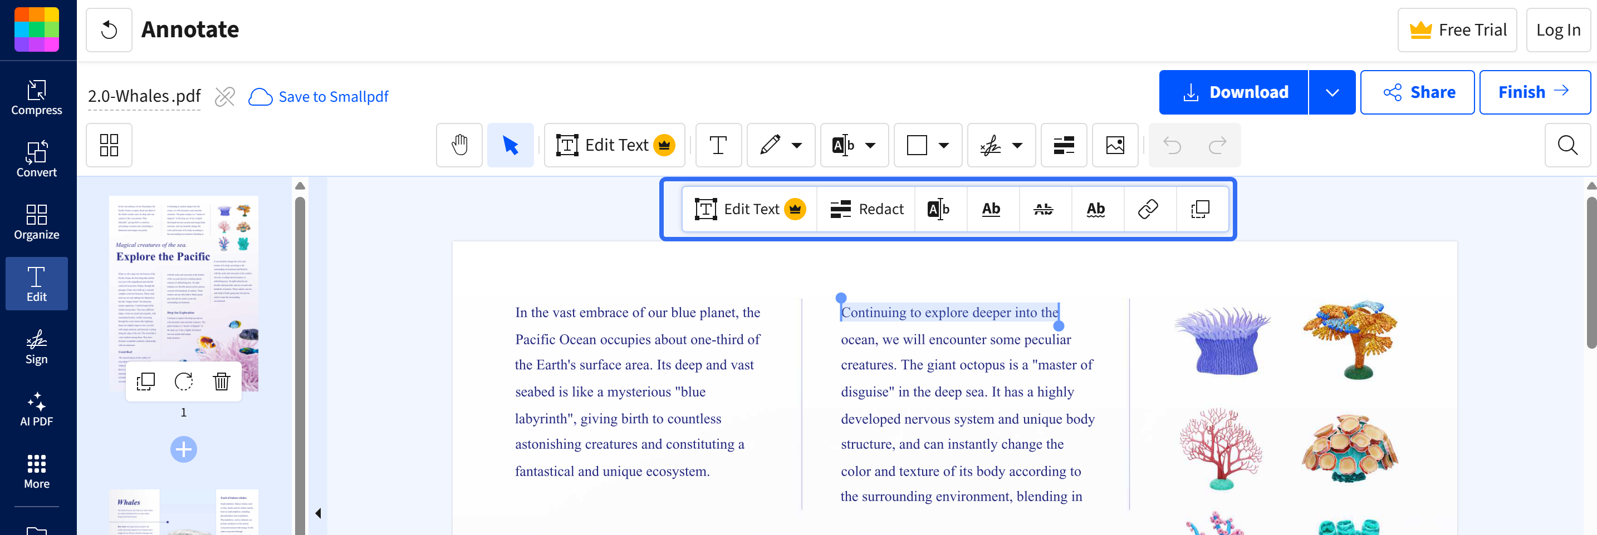
Task: Click the Undo arrow
Action: click(1172, 145)
